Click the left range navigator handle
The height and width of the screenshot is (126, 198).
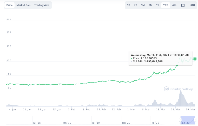click(180, 120)
